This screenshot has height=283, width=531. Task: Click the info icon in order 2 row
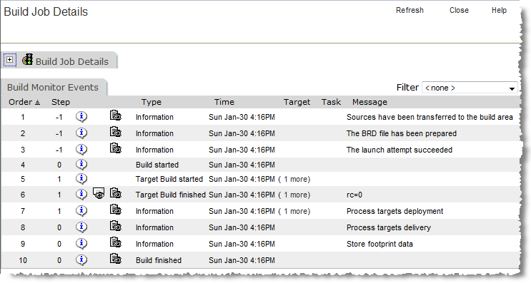[x=81, y=133]
